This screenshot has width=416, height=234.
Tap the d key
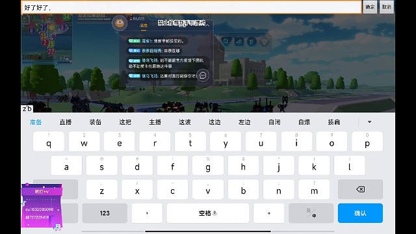[137, 165]
